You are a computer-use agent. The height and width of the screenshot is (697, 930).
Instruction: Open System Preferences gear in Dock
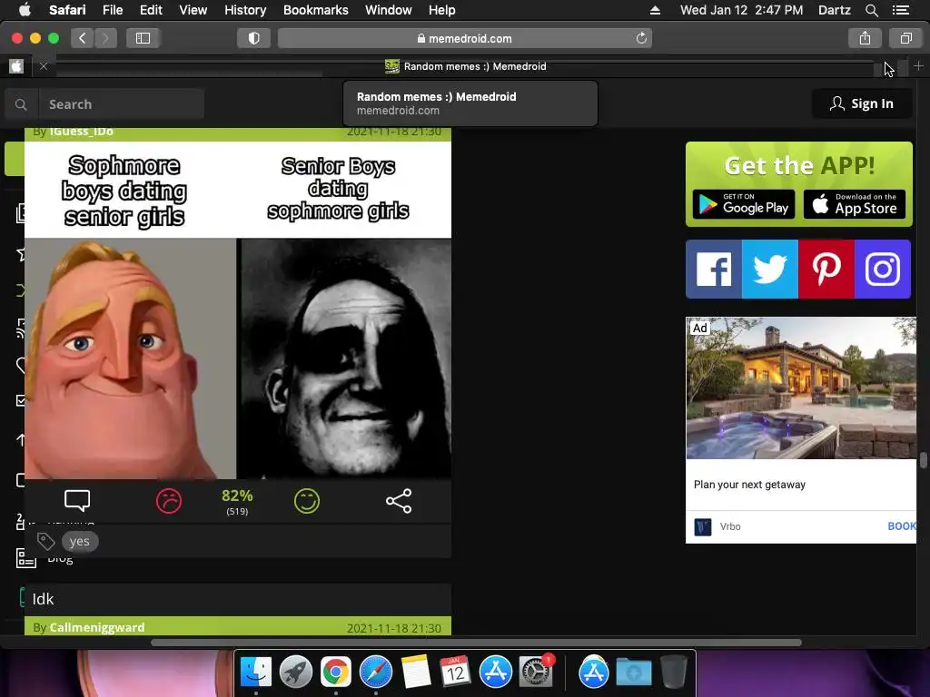(536, 672)
